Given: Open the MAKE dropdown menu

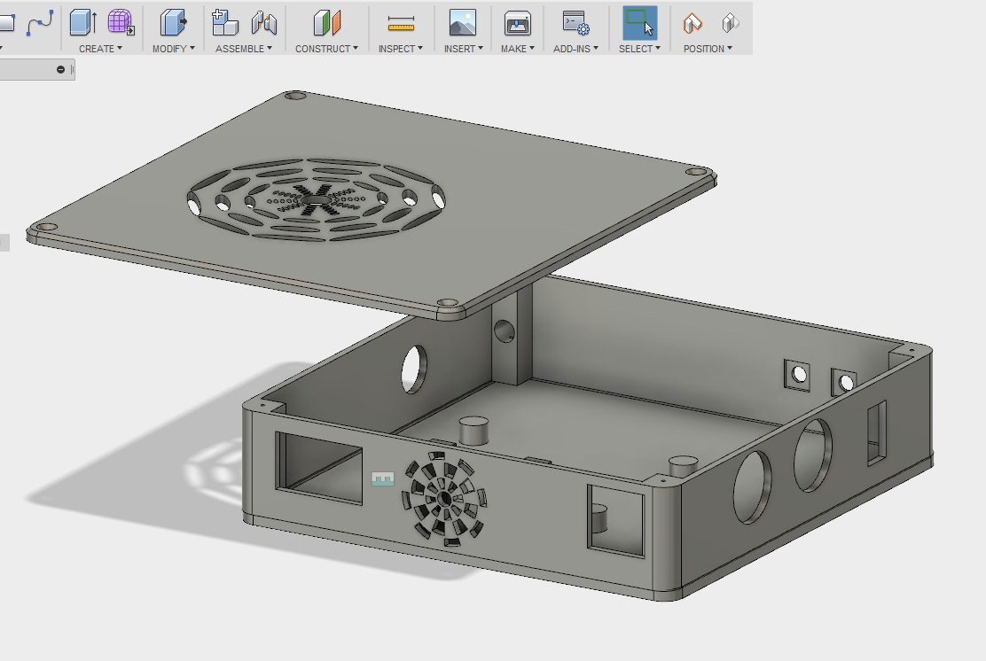Looking at the screenshot, I should click(518, 49).
